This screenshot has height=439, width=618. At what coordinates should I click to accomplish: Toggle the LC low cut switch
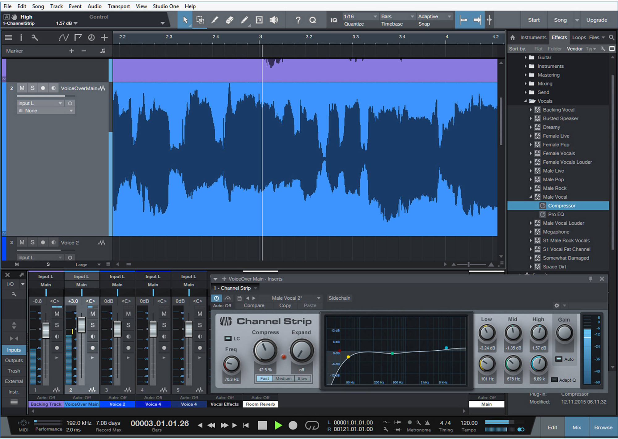(x=228, y=339)
